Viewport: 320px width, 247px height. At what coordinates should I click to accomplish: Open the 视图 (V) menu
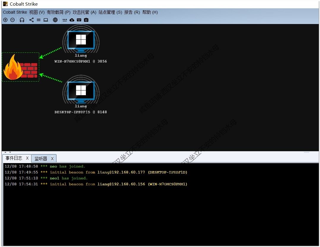[x=37, y=12]
